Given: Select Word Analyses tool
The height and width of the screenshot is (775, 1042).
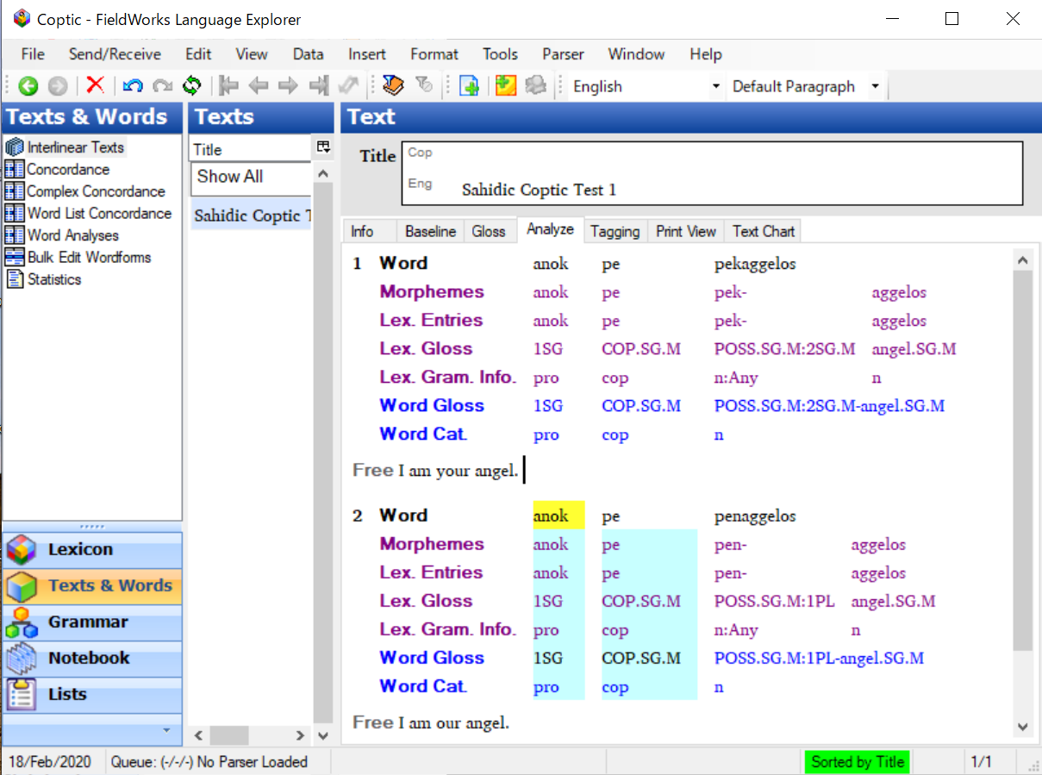Looking at the screenshot, I should pyautogui.click(x=72, y=235).
